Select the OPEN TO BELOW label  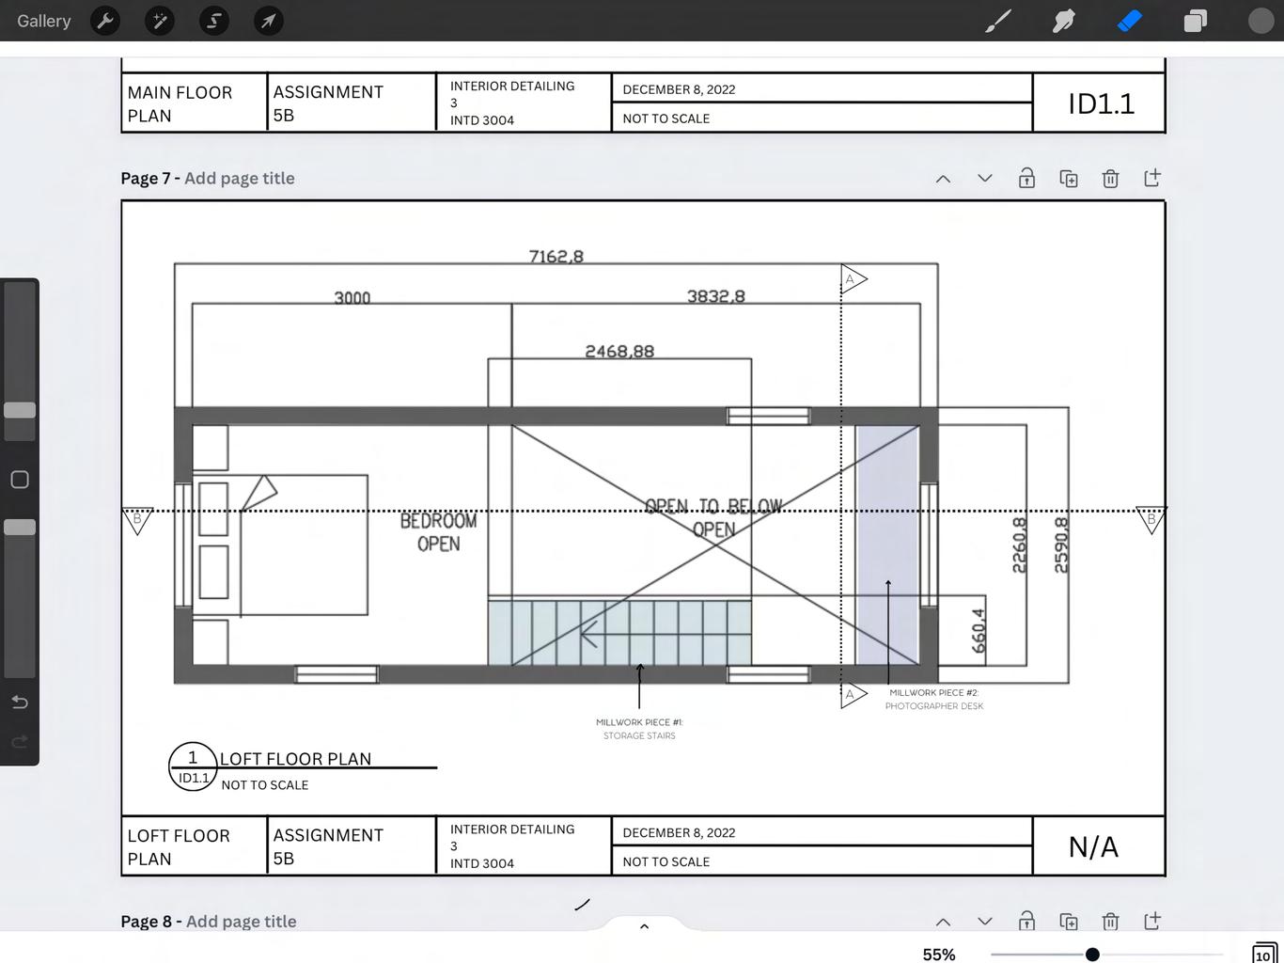point(714,506)
